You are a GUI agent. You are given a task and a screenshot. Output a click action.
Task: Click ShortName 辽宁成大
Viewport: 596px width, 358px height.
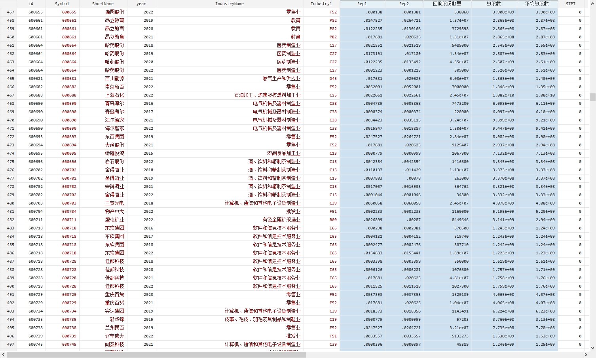coord(114,336)
